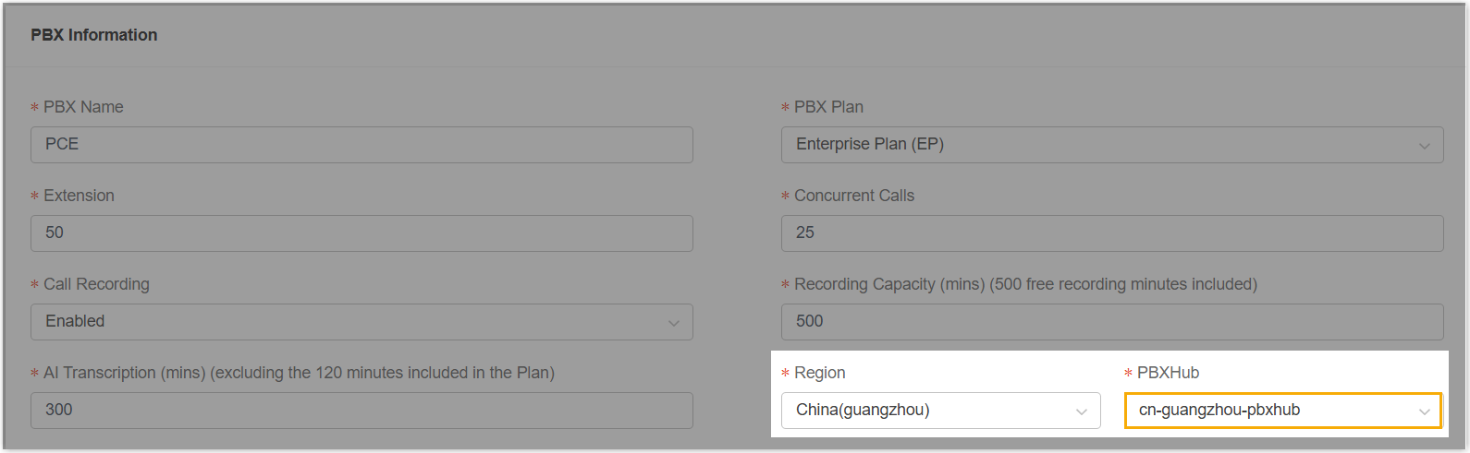Click the AI Transcription minutes field showing 300
The width and height of the screenshot is (1470, 453).
[361, 411]
